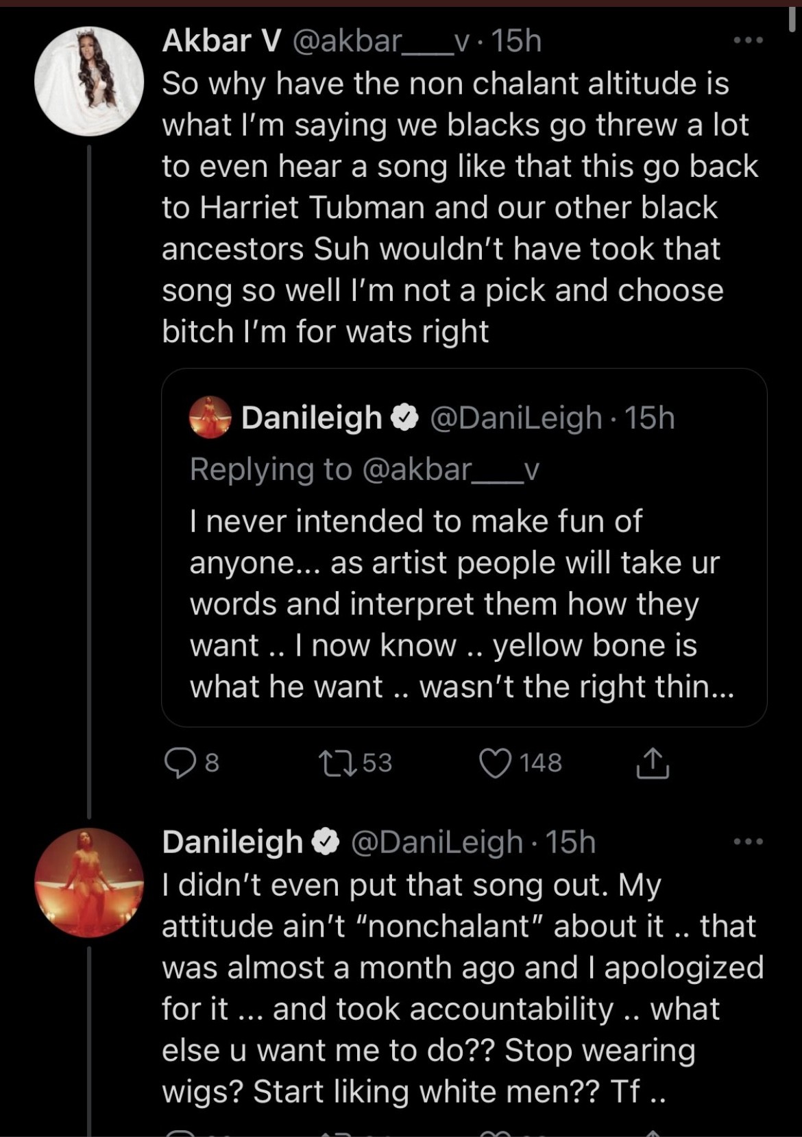Open more options on Danileigh's reply tweet

pyautogui.click(x=748, y=842)
